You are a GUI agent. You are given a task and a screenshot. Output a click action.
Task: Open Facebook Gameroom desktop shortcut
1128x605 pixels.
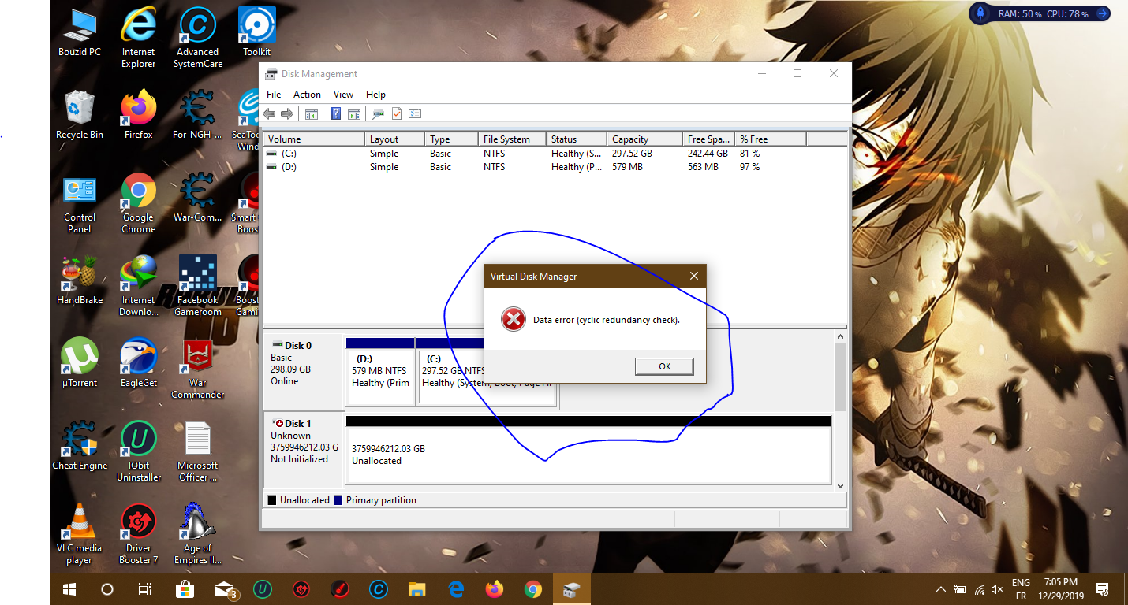click(x=197, y=286)
